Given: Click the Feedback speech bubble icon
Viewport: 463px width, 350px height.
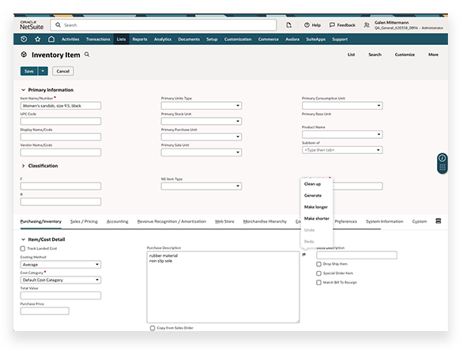Looking at the screenshot, I should click(332, 25).
